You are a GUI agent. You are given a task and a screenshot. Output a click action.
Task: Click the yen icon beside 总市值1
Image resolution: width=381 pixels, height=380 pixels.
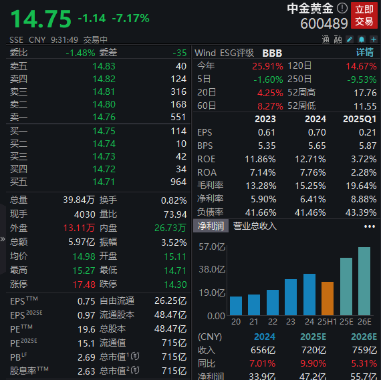(x=135, y=356)
